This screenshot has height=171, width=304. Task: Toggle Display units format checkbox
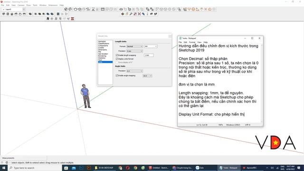(x=117, y=59)
